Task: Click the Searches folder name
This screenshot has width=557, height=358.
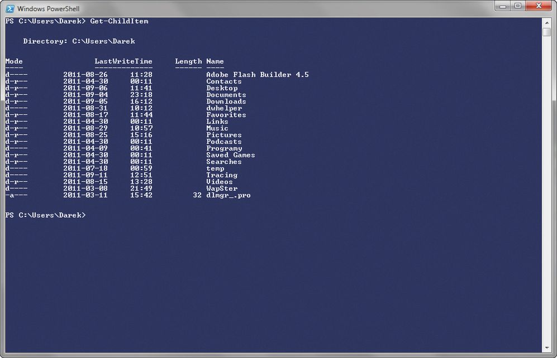Action: [x=224, y=162]
